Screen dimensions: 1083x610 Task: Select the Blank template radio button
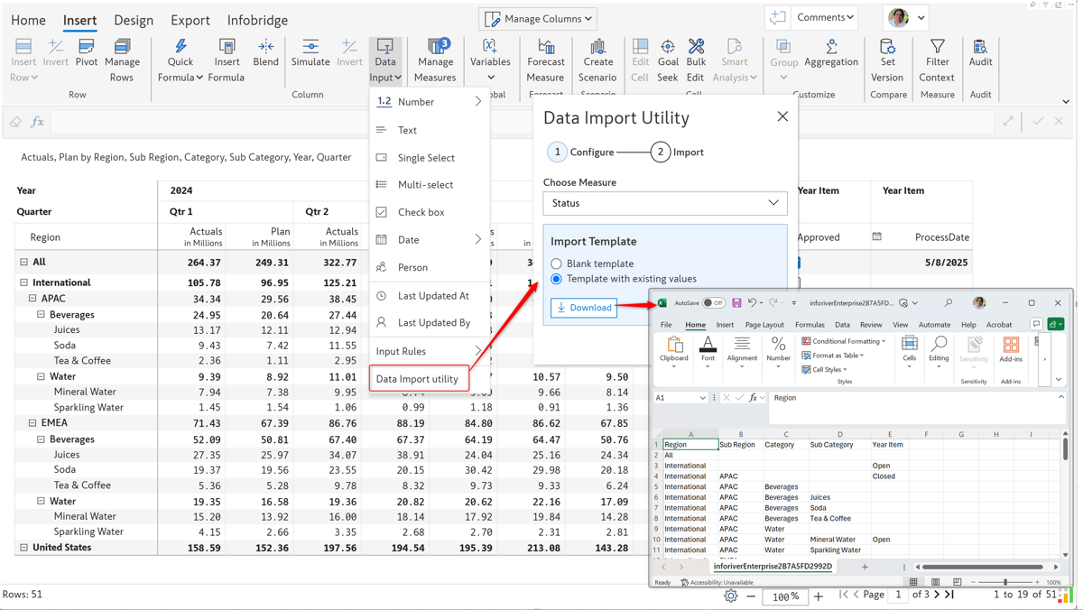pyautogui.click(x=556, y=263)
